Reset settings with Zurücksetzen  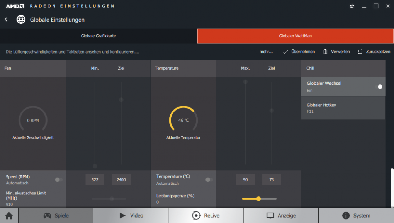[x=374, y=52]
